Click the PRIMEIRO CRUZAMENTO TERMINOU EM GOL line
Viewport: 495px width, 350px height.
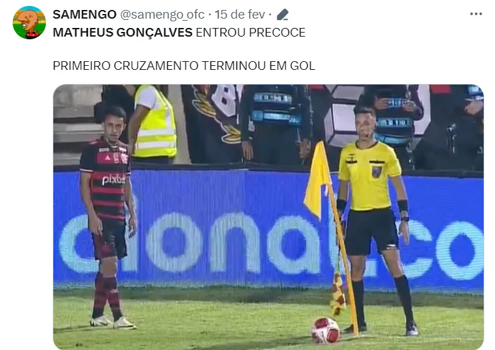[184, 66]
